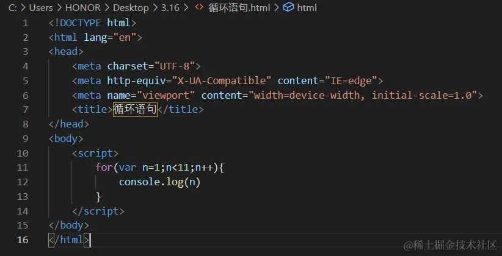Open the 3.16 breadcrumb folder
This screenshot has width=502, height=256.
[170, 8]
